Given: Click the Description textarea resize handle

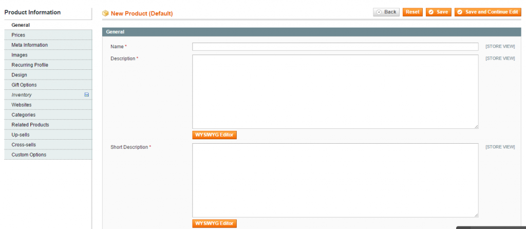Looking at the screenshot, I should click(x=476, y=127).
